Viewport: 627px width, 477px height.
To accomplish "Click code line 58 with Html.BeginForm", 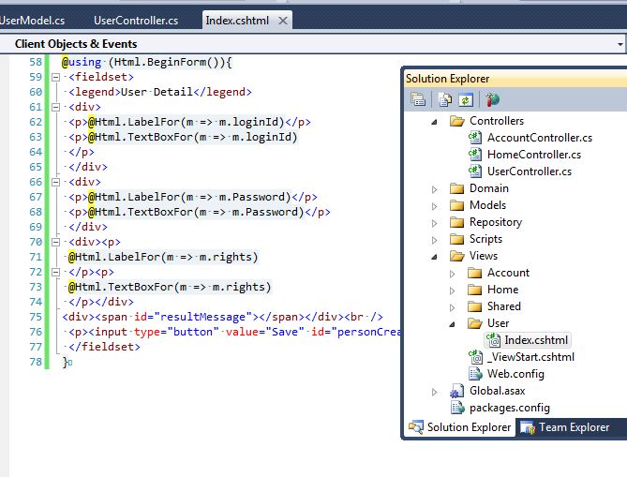I will pyautogui.click(x=146, y=62).
